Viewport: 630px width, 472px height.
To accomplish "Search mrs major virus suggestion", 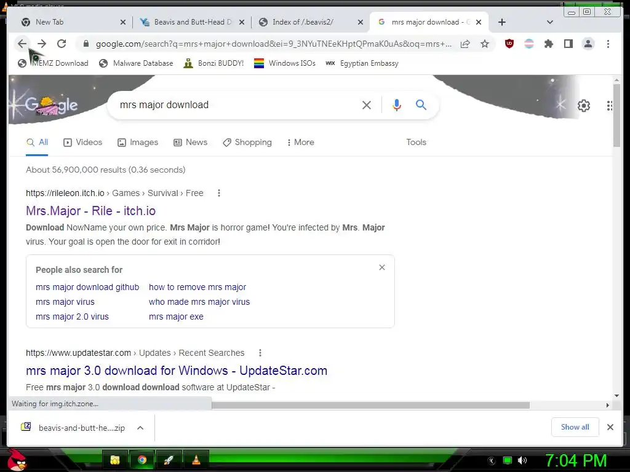I will [65, 302].
